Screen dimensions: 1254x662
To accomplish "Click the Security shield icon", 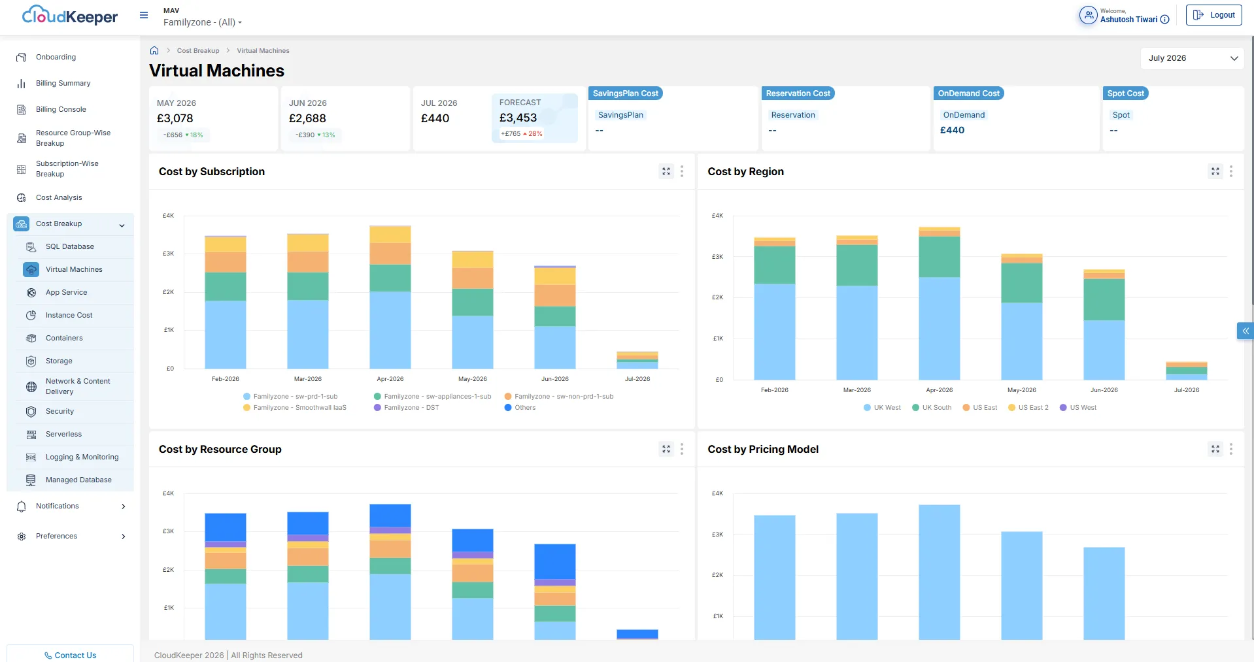I will pyautogui.click(x=31, y=411).
